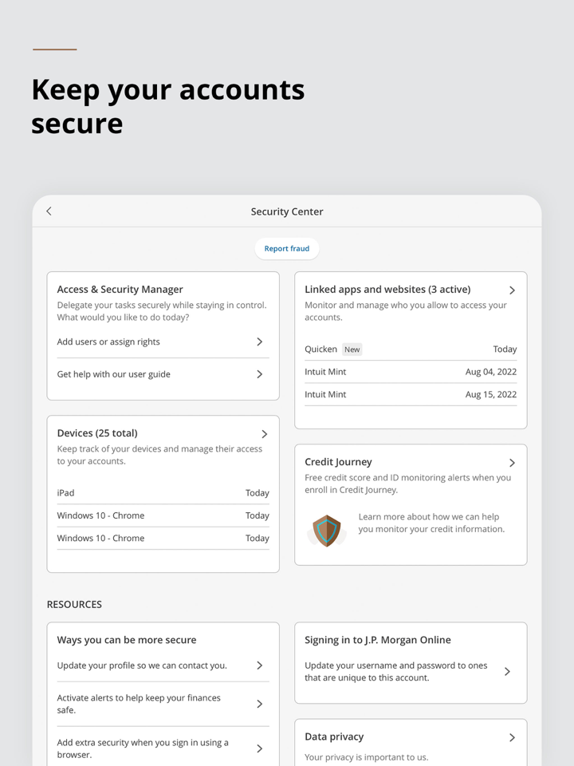Tap chevron beside Get help with user guide
Image resolution: width=574 pixels, height=766 pixels.
pyautogui.click(x=259, y=374)
